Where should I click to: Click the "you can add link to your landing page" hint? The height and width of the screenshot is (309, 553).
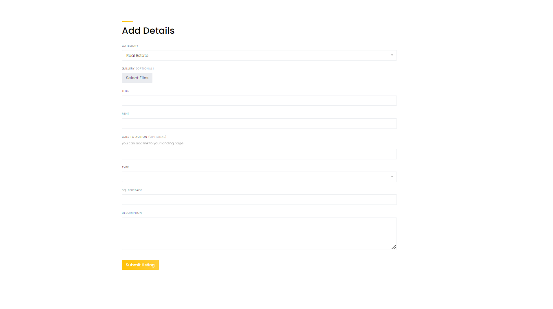coord(152,143)
